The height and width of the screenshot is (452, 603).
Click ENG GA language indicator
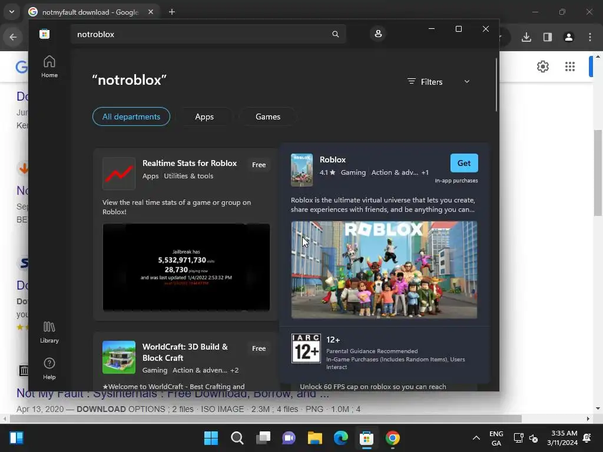click(x=496, y=438)
